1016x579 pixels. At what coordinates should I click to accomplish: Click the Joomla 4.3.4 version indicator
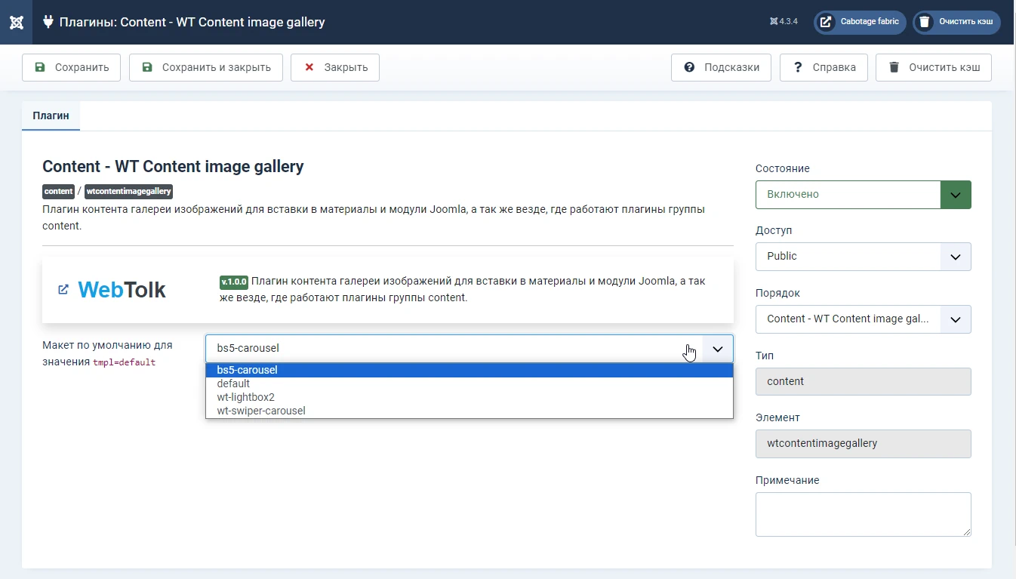784,22
